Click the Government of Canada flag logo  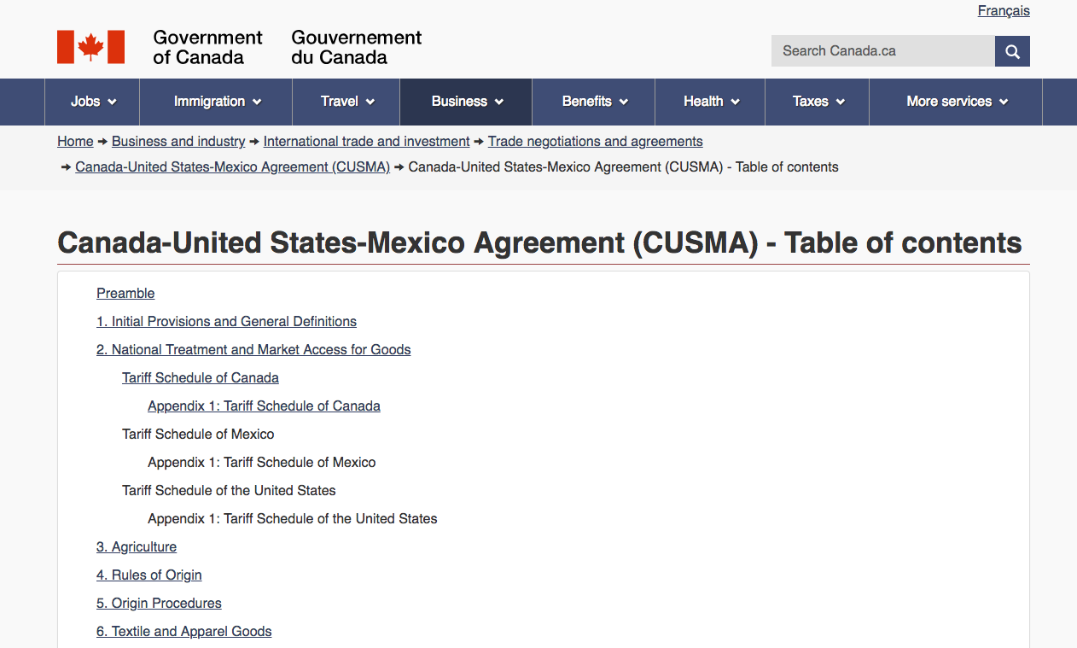coord(90,46)
